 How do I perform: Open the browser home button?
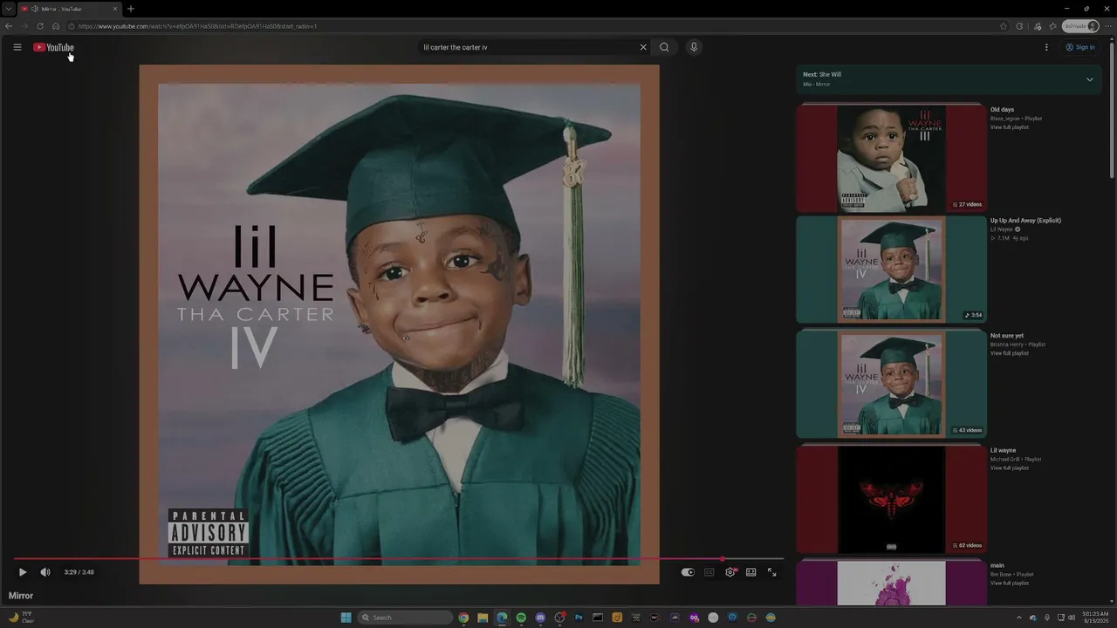click(x=56, y=26)
